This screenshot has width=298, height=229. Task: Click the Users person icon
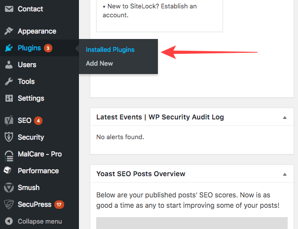click(x=8, y=65)
